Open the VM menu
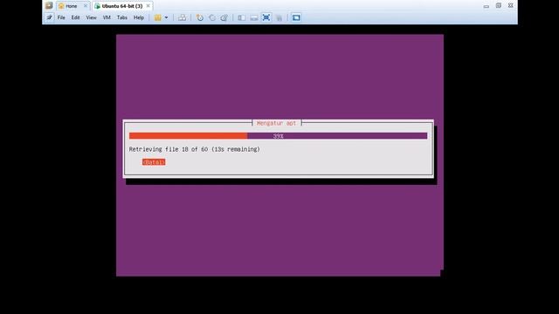Viewport: 559px width, 314px height. 107,17
